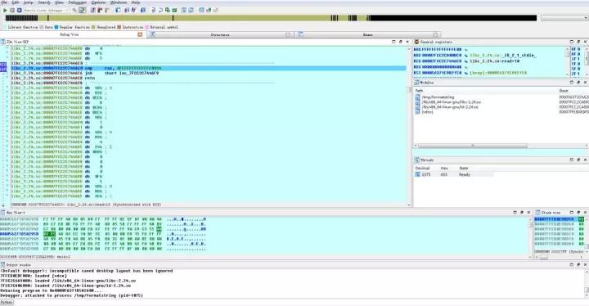Click the Structures tab icon
The image size is (589, 306).
coord(152,34)
